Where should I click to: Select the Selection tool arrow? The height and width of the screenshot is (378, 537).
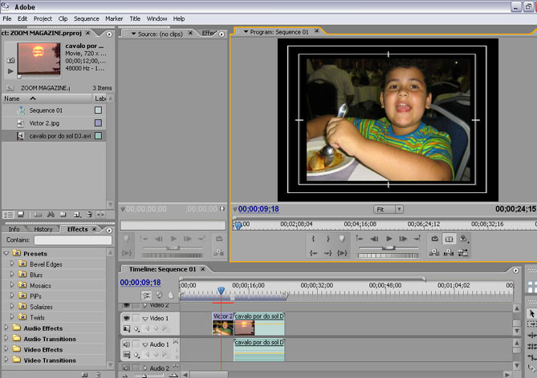pos(531,313)
